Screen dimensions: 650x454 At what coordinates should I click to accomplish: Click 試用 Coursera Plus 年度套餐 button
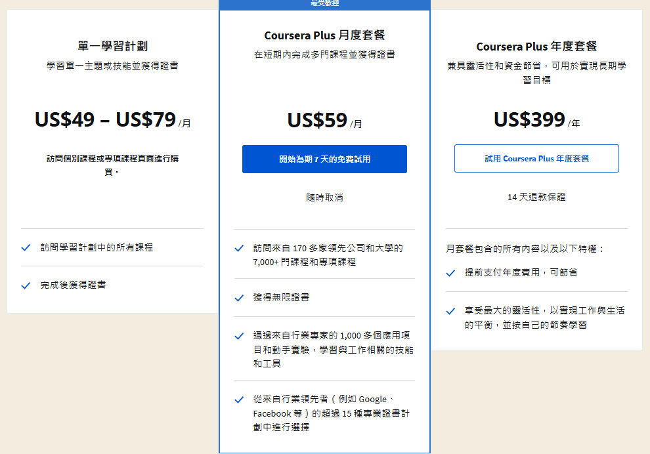point(536,159)
